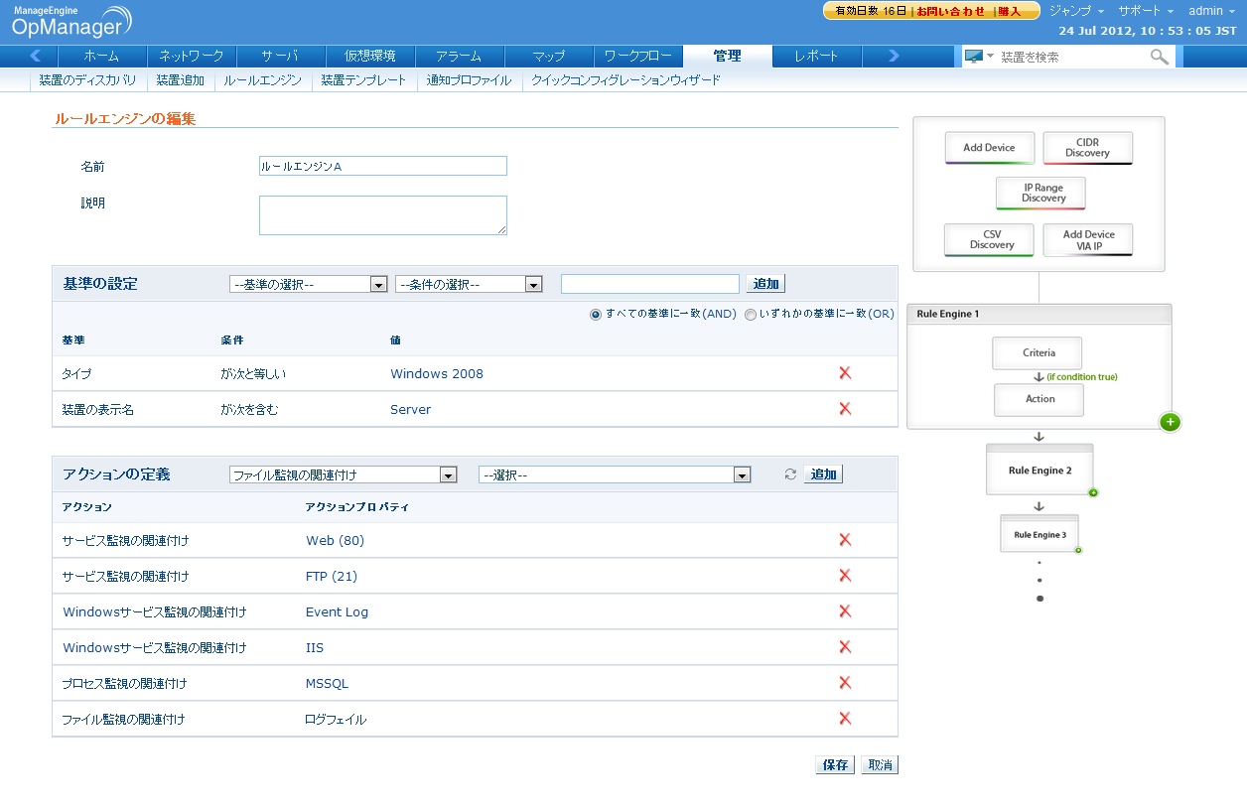Open the 条件の選択 condition dropdown
The width and height of the screenshot is (1247, 812).
469,285
